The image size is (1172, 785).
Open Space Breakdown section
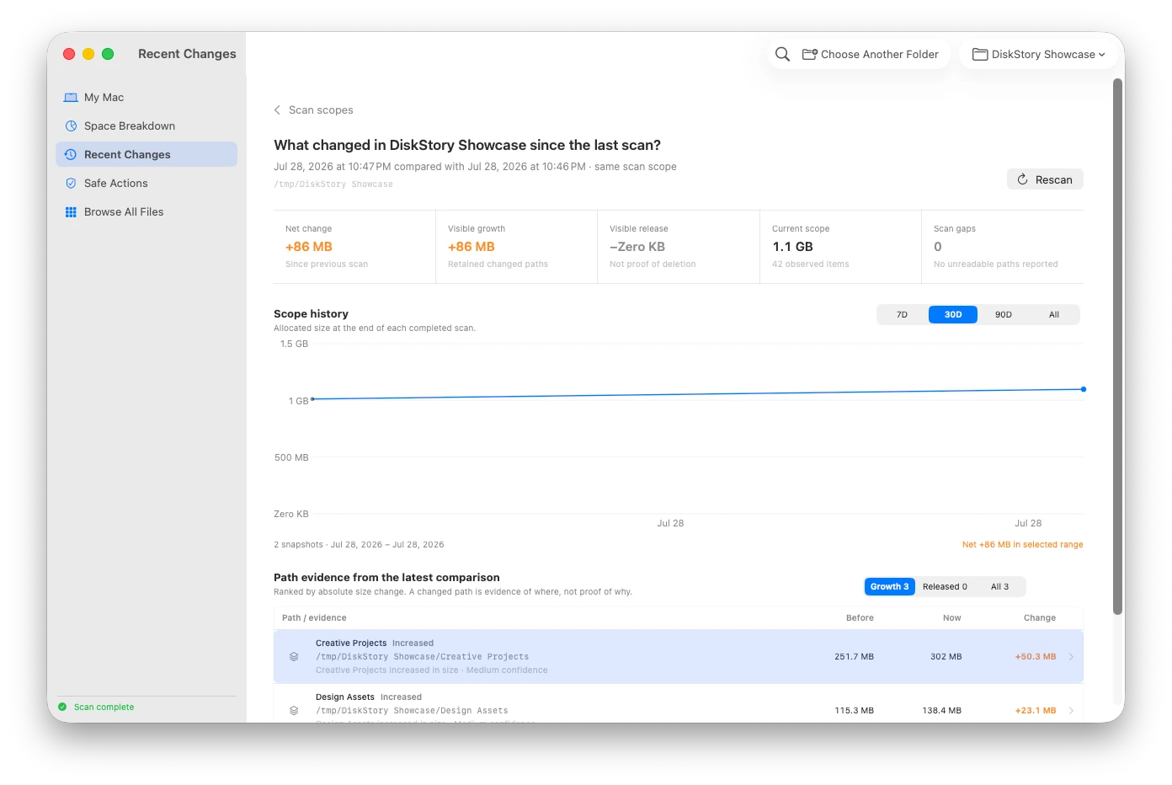coord(146,126)
